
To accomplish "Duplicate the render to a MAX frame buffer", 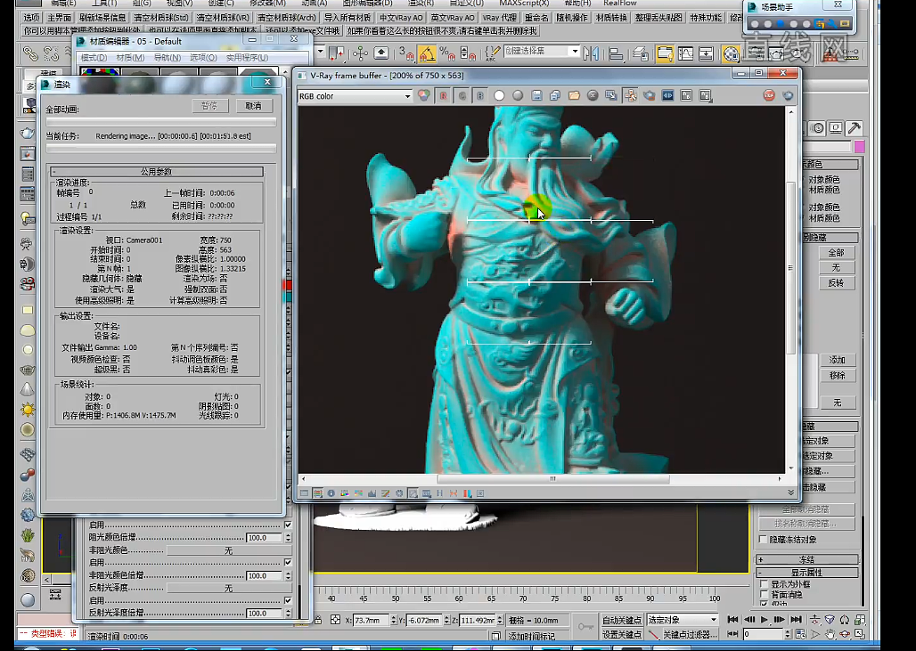I will tap(611, 96).
